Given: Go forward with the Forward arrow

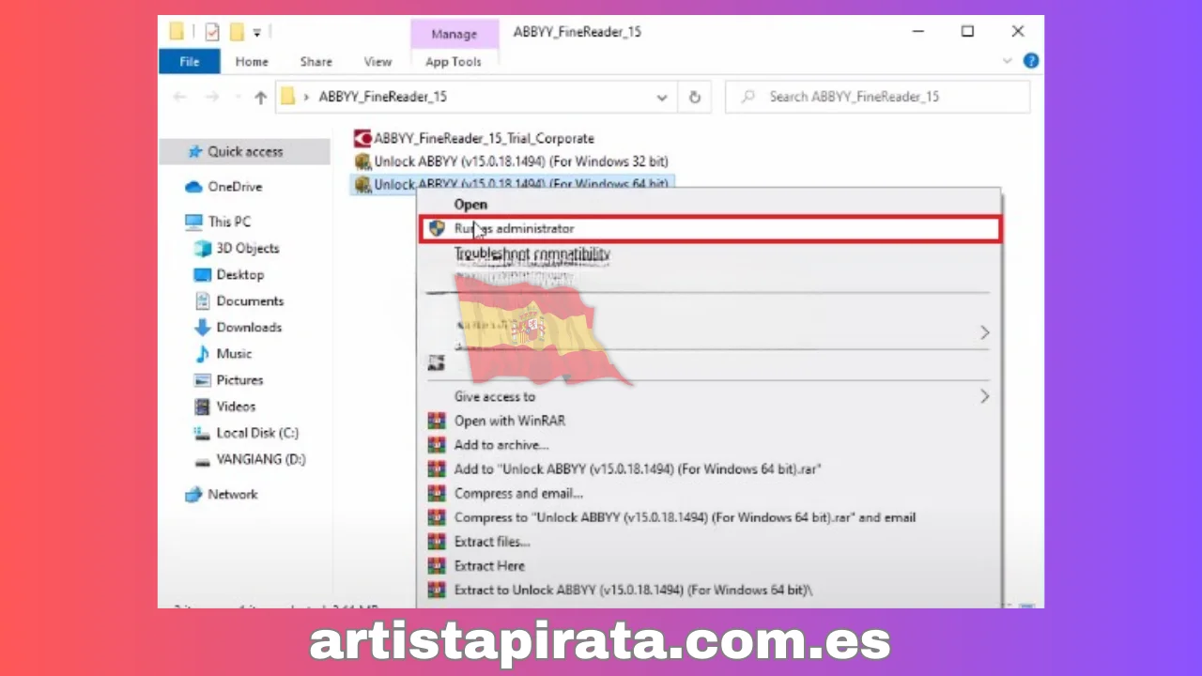Looking at the screenshot, I should (x=211, y=97).
